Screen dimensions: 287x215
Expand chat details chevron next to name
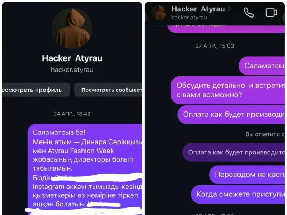(x=229, y=9)
